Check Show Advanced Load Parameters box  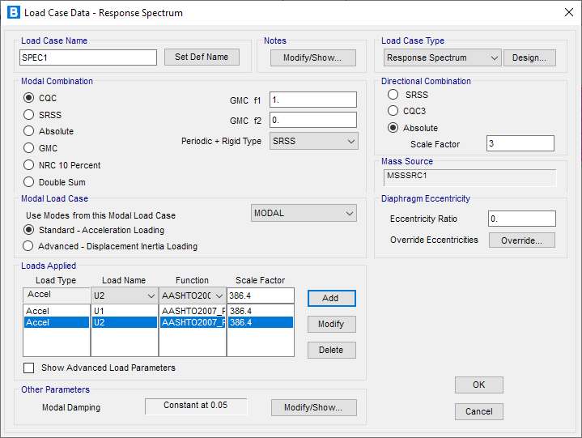(x=29, y=368)
